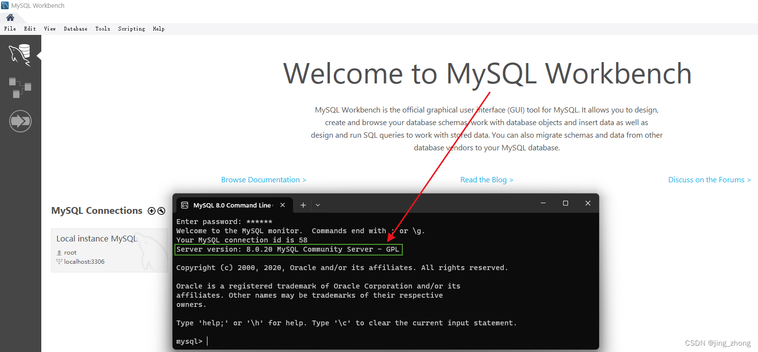The image size is (758, 352).
Task: Open the Scripting menu
Action: (132, 29)
